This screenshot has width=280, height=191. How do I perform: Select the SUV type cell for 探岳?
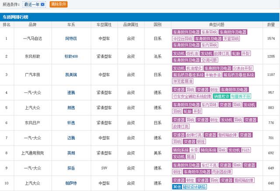pos(104,168)
